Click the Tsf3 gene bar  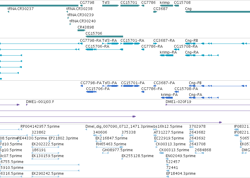(x=110, y=6)
